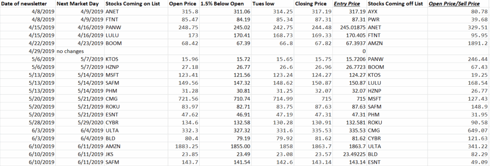Click the entry price 245.01875 cell

click(x=350, y=27)
